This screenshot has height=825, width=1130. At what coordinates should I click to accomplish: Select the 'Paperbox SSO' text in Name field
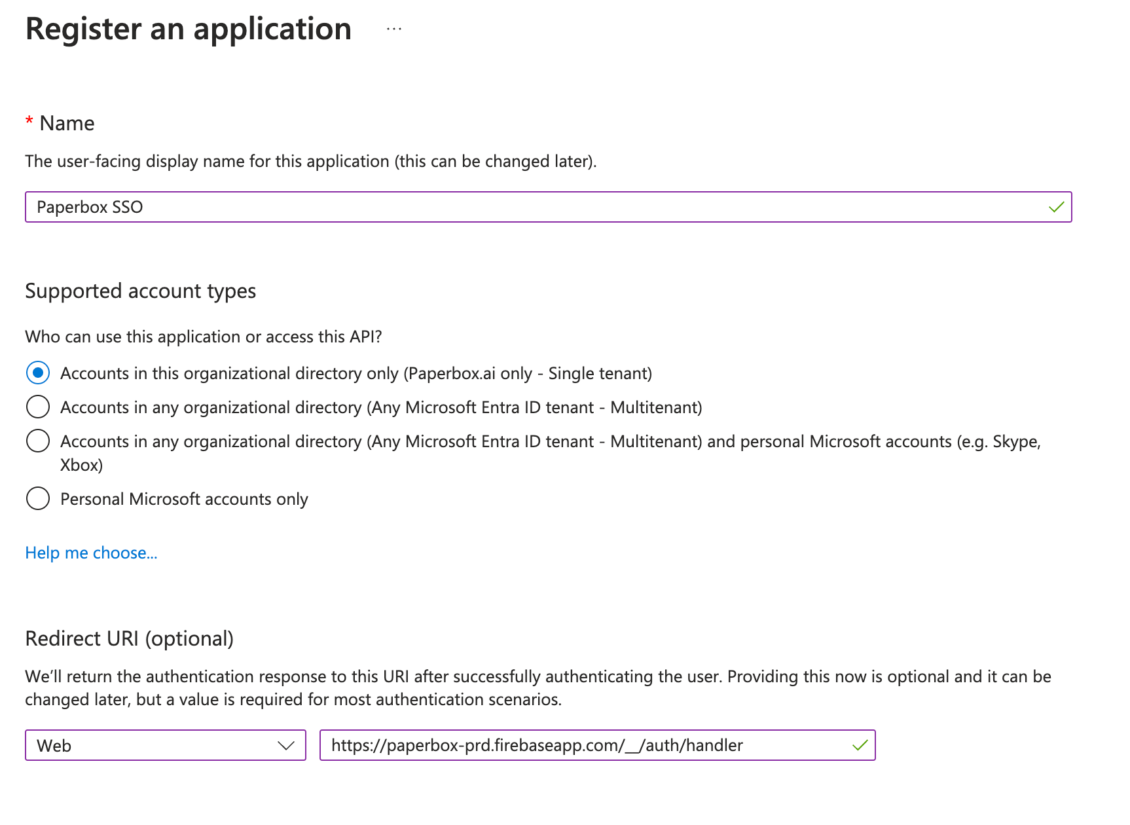click(x=89, y=207)
